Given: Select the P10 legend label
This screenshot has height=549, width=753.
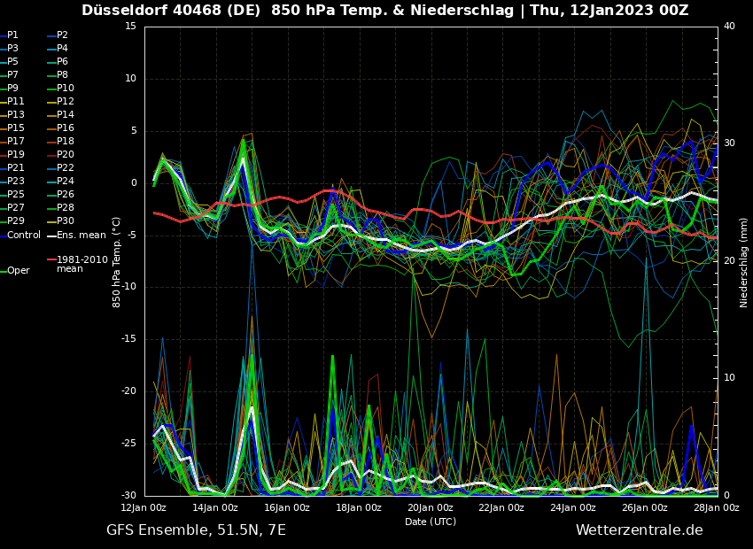Looking at the screenshot, I should coord(66,89).
